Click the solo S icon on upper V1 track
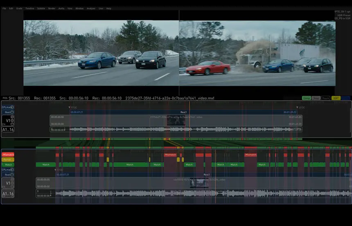Viewport: 352px width, 226px height. pyautogui.click(x=12, y=117)
